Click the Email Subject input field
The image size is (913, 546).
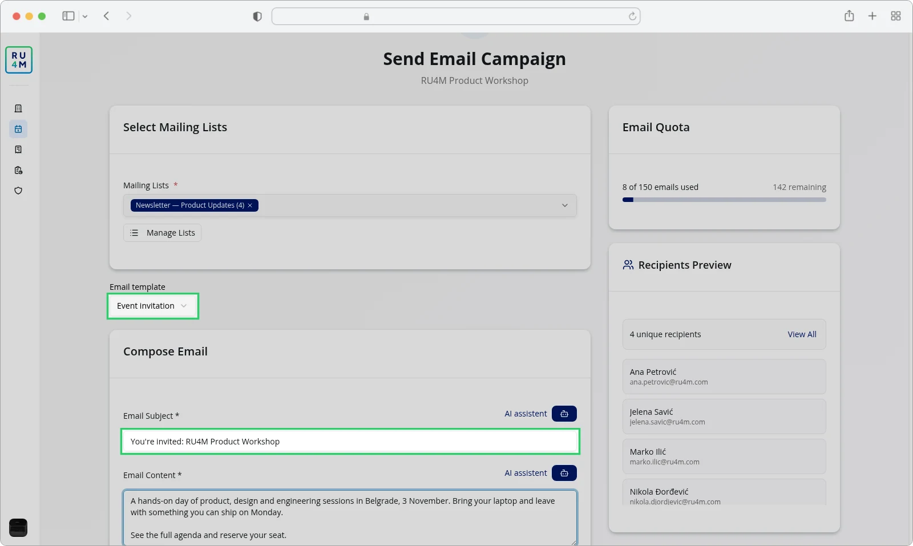350,442
